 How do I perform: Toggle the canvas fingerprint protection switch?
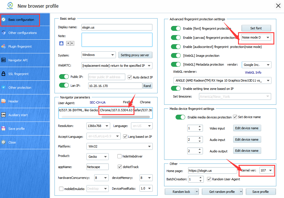pyautogui.click(x=176, y=37)
